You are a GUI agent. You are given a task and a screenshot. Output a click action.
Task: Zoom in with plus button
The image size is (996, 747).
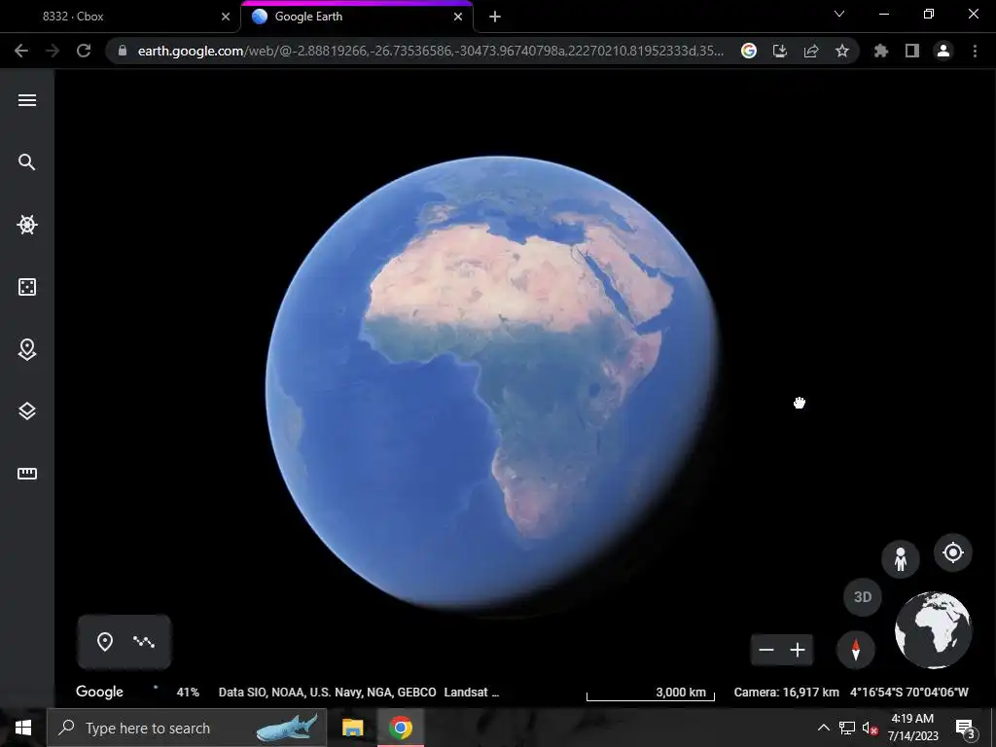798,650
